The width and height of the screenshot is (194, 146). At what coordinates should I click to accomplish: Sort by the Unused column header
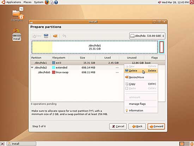(132, 58)
